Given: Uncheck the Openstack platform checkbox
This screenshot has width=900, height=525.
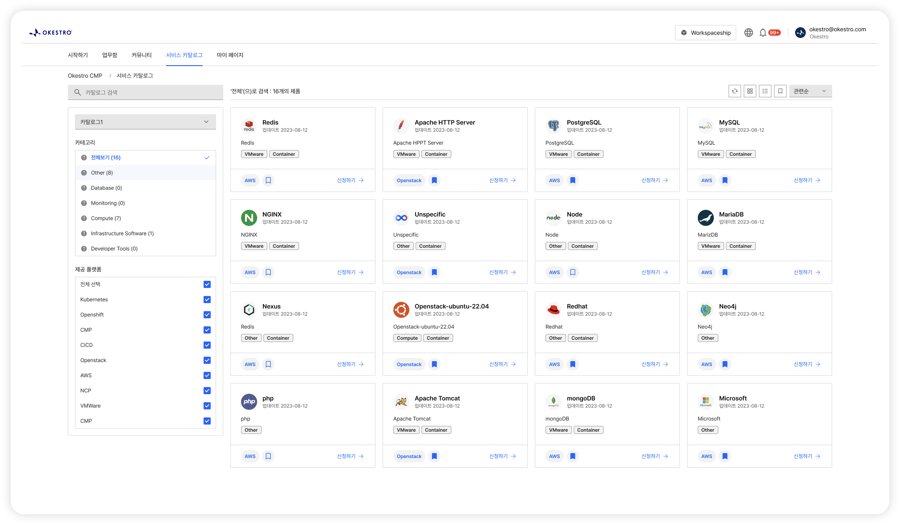Looking at the screenshot, I should [x=207, y=360].
